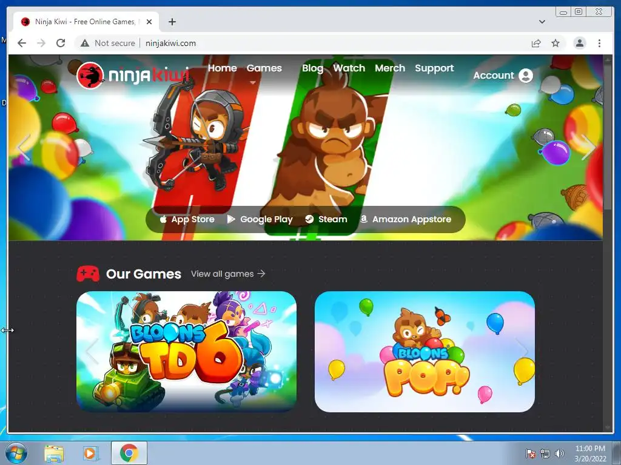This screenshot has width=621, height=465.
Task: Click View all games link
Action: tap(228, 274)
